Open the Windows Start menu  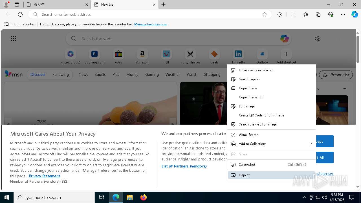pos(7,197)
